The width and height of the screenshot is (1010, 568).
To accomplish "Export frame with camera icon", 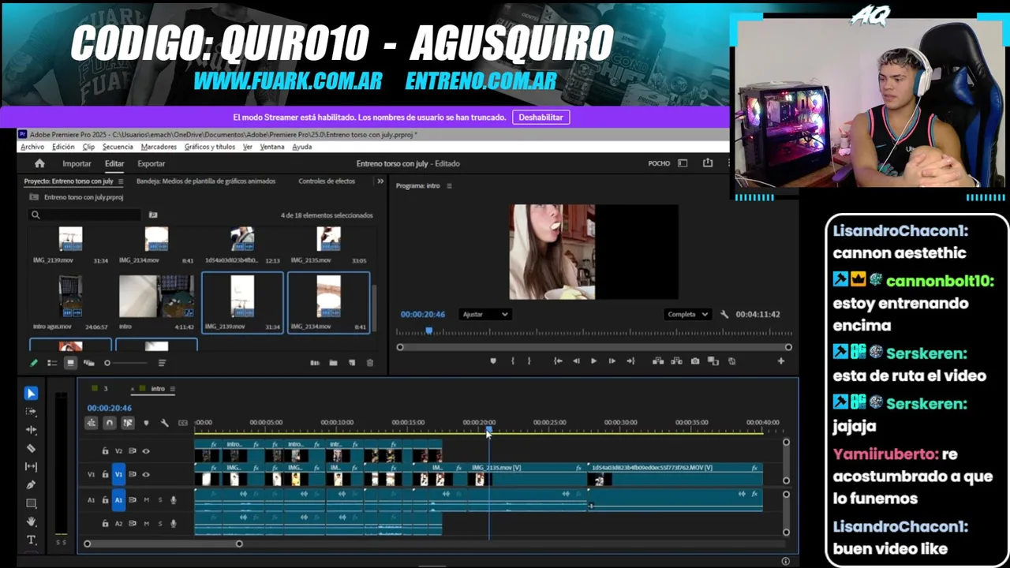I will pyautogui.click(x=694, y=361).
